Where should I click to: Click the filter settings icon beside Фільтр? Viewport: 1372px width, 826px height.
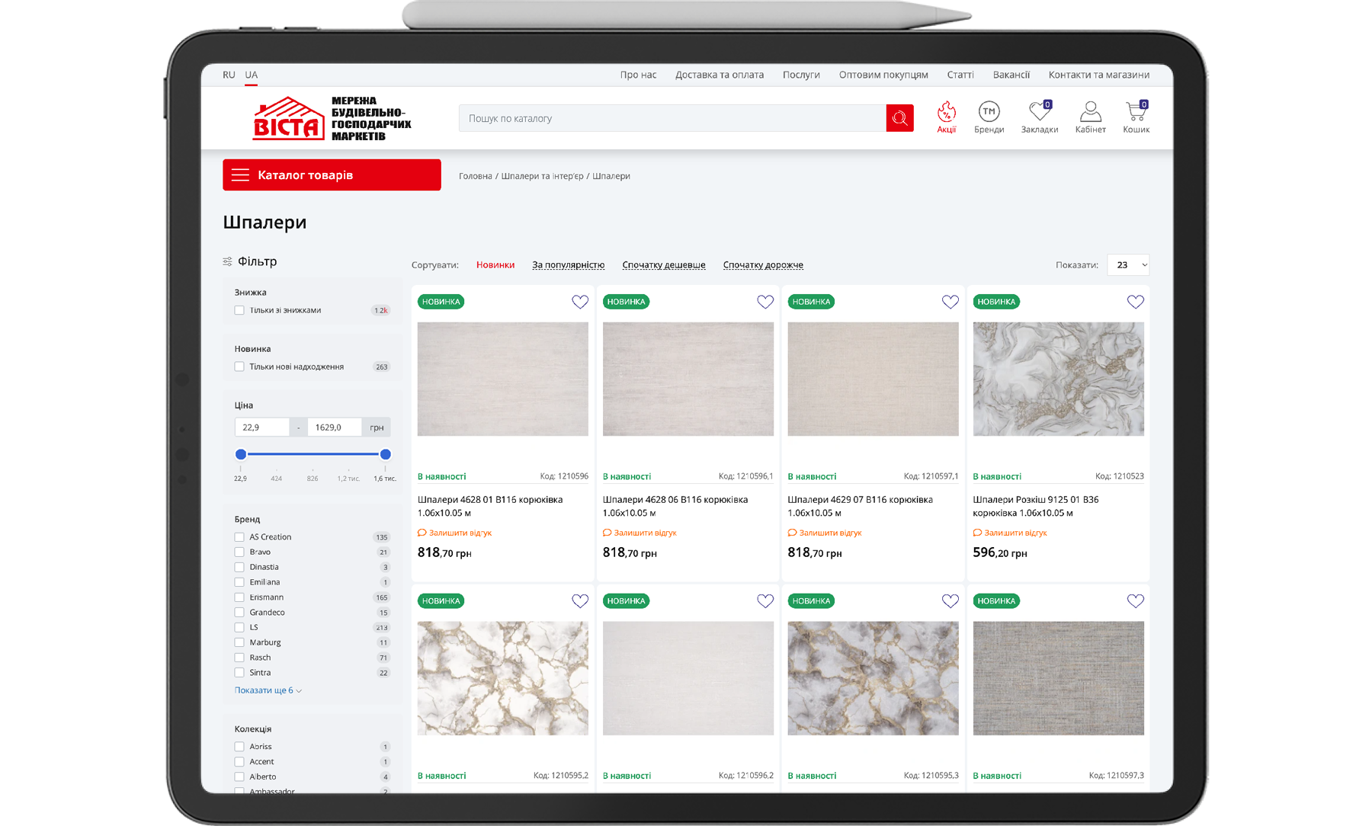click(227, 261)
